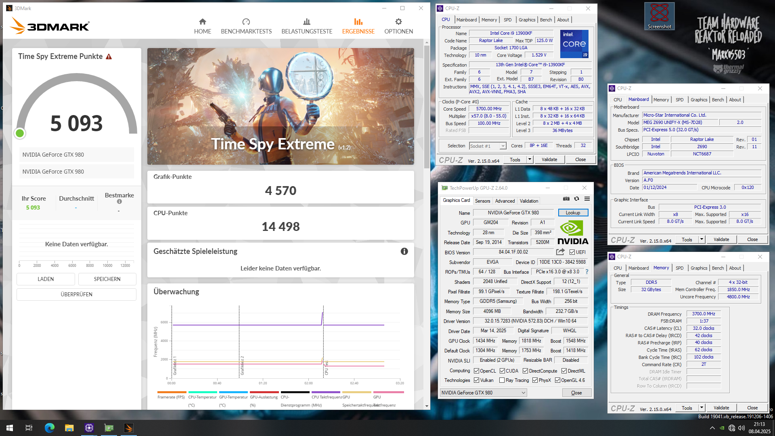Open the Socket #1 selection dropdown

(488, 146)
